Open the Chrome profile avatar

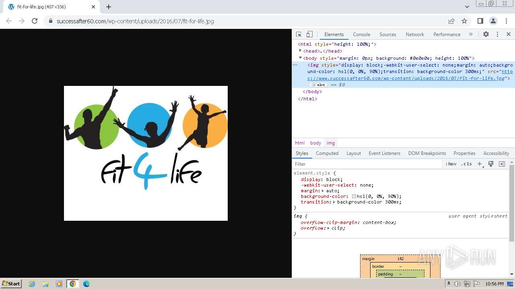click(x=493, y=21)
